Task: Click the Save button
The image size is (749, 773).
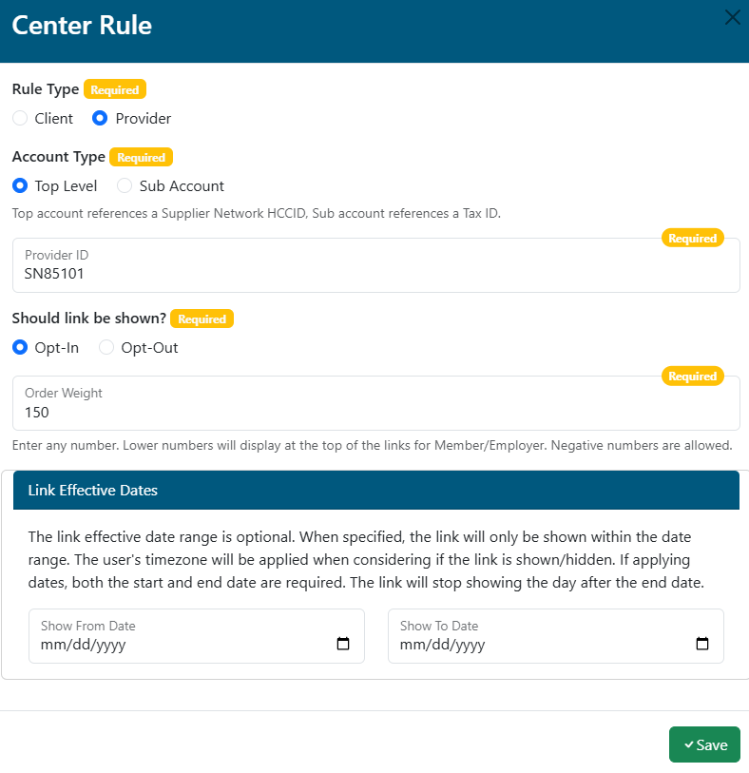Action: pos(704,744)
